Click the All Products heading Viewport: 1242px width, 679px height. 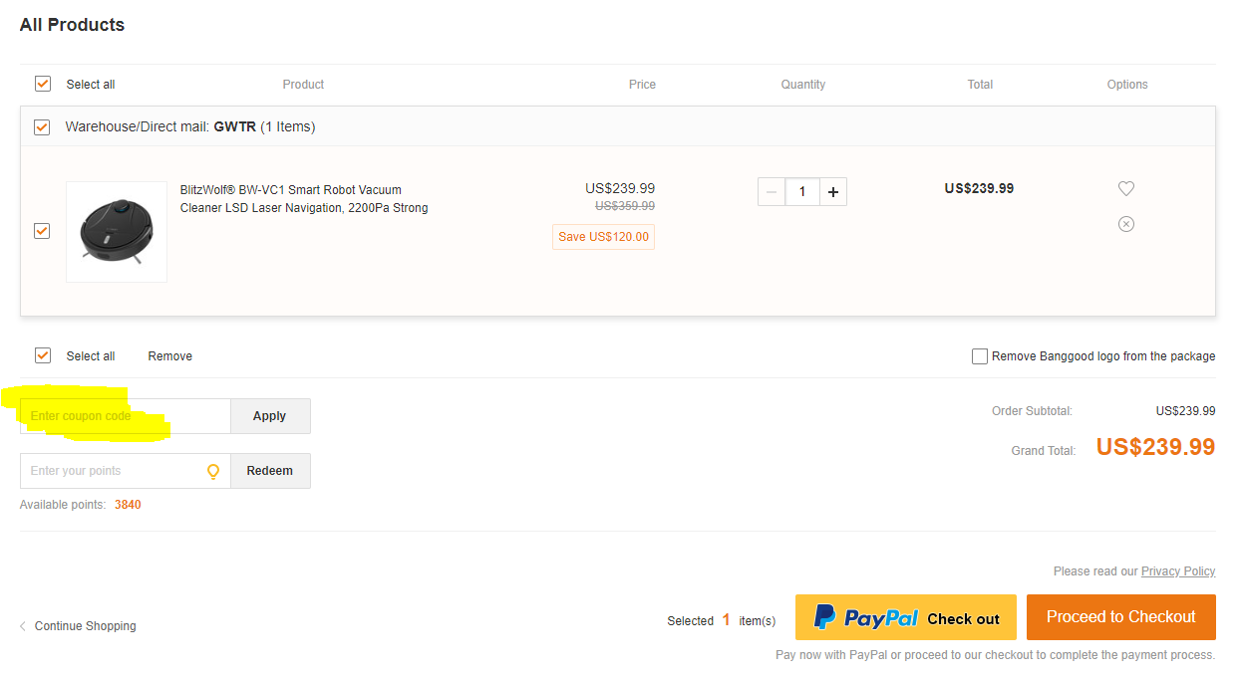pyautogui.click(x=72, y=25)
